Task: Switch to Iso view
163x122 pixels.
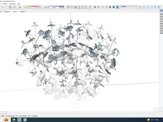Action: click(x=68, y=7)
